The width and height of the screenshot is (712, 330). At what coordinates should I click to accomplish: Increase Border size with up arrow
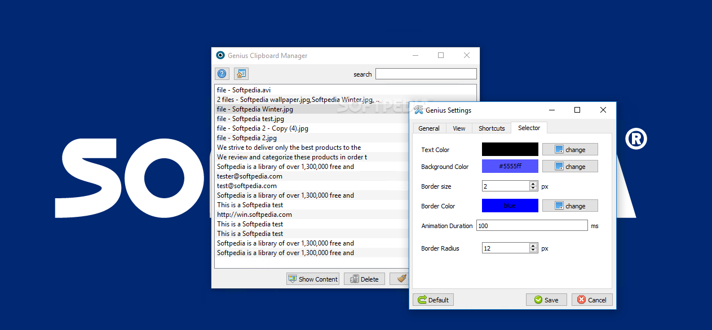tap(533, 184)
